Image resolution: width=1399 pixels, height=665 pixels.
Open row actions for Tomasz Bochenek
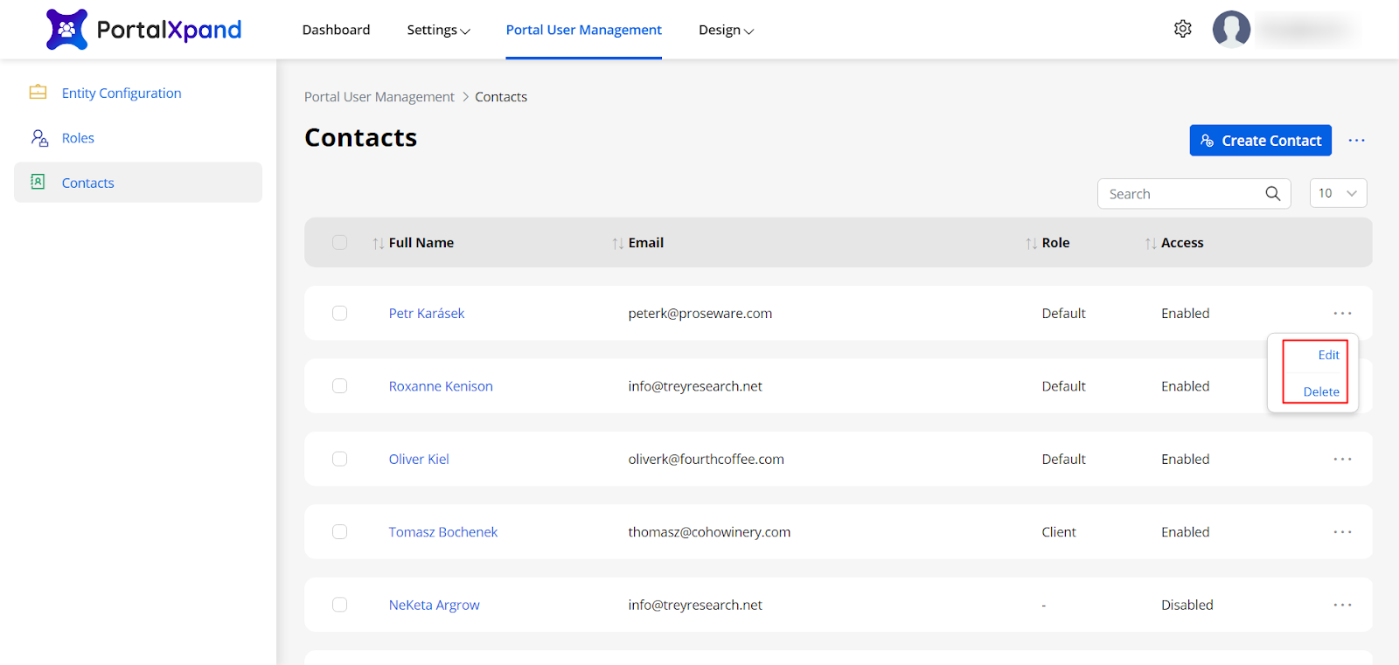pyautogui.click(x=1342, y=532)
